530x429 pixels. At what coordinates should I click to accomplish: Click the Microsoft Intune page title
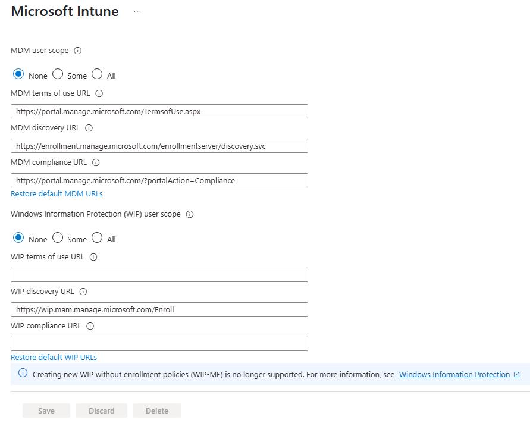65,11
